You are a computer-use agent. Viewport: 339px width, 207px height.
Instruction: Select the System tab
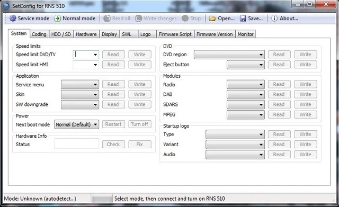point(19,33)
